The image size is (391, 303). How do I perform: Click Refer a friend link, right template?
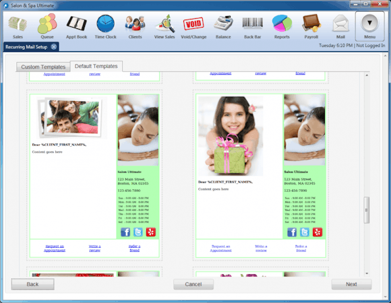coord(301,248)
